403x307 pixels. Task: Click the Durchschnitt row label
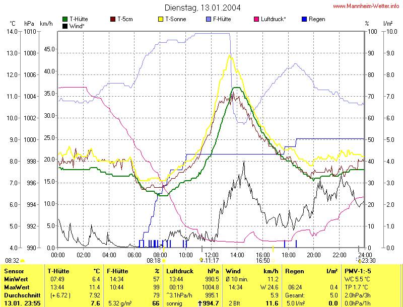point(21,295)
